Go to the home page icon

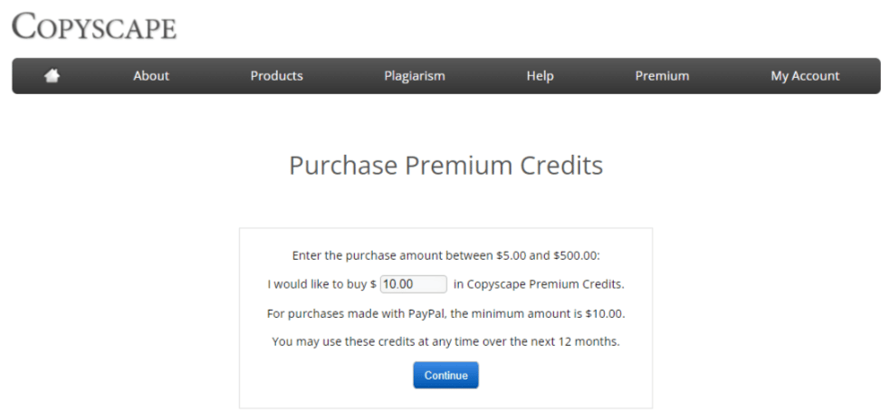[x=53, y=75]
